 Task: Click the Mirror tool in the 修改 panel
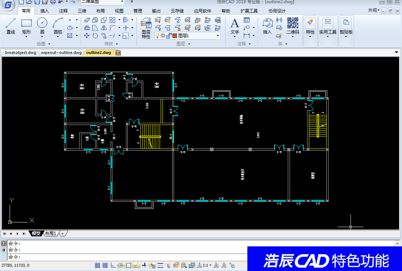(x=104, y=27)
